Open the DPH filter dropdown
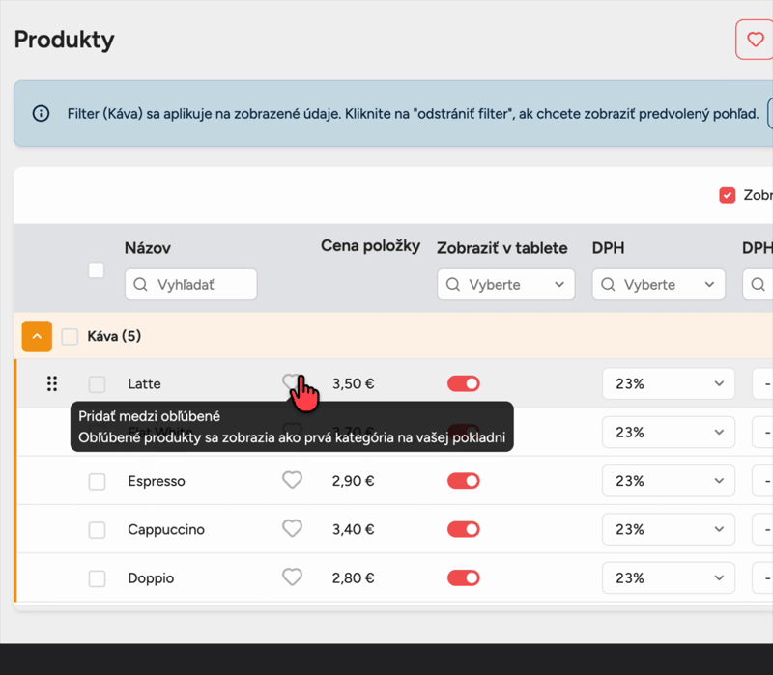 [x=659, y=284]
